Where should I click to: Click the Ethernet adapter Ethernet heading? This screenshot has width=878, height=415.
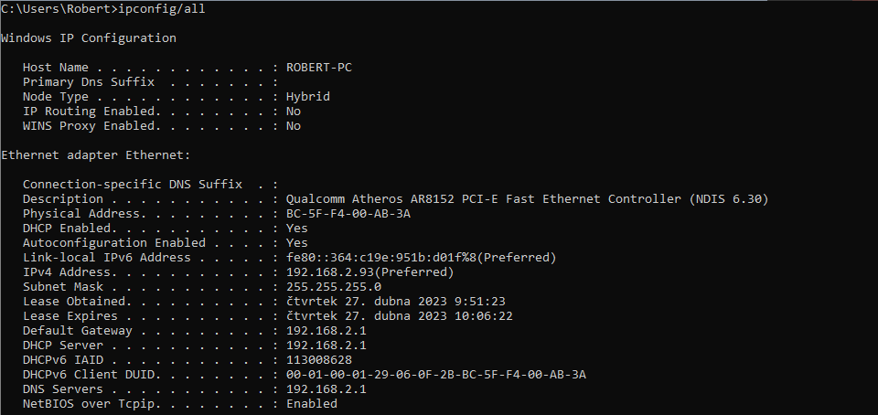pos(95,155)
